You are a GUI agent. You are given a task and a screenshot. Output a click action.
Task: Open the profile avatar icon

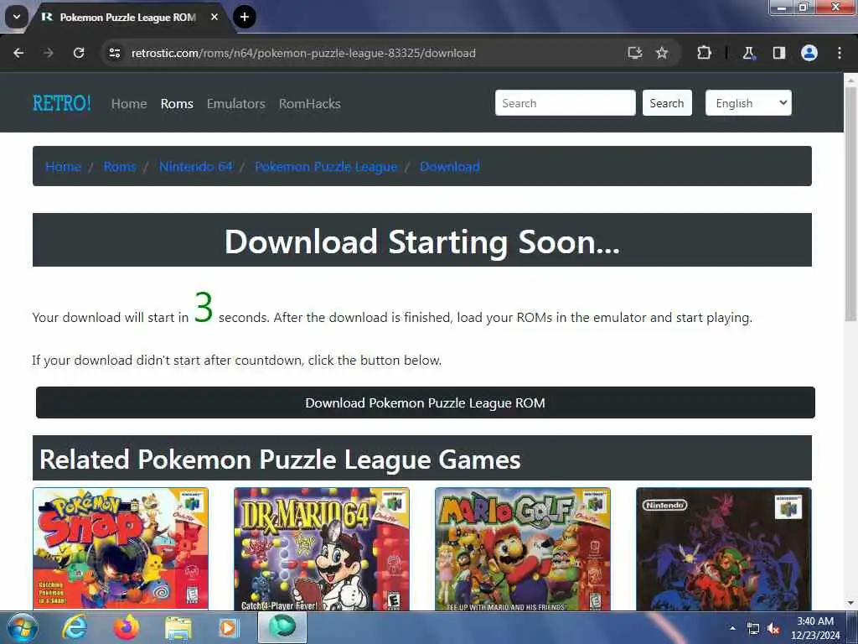coord(809,53)
